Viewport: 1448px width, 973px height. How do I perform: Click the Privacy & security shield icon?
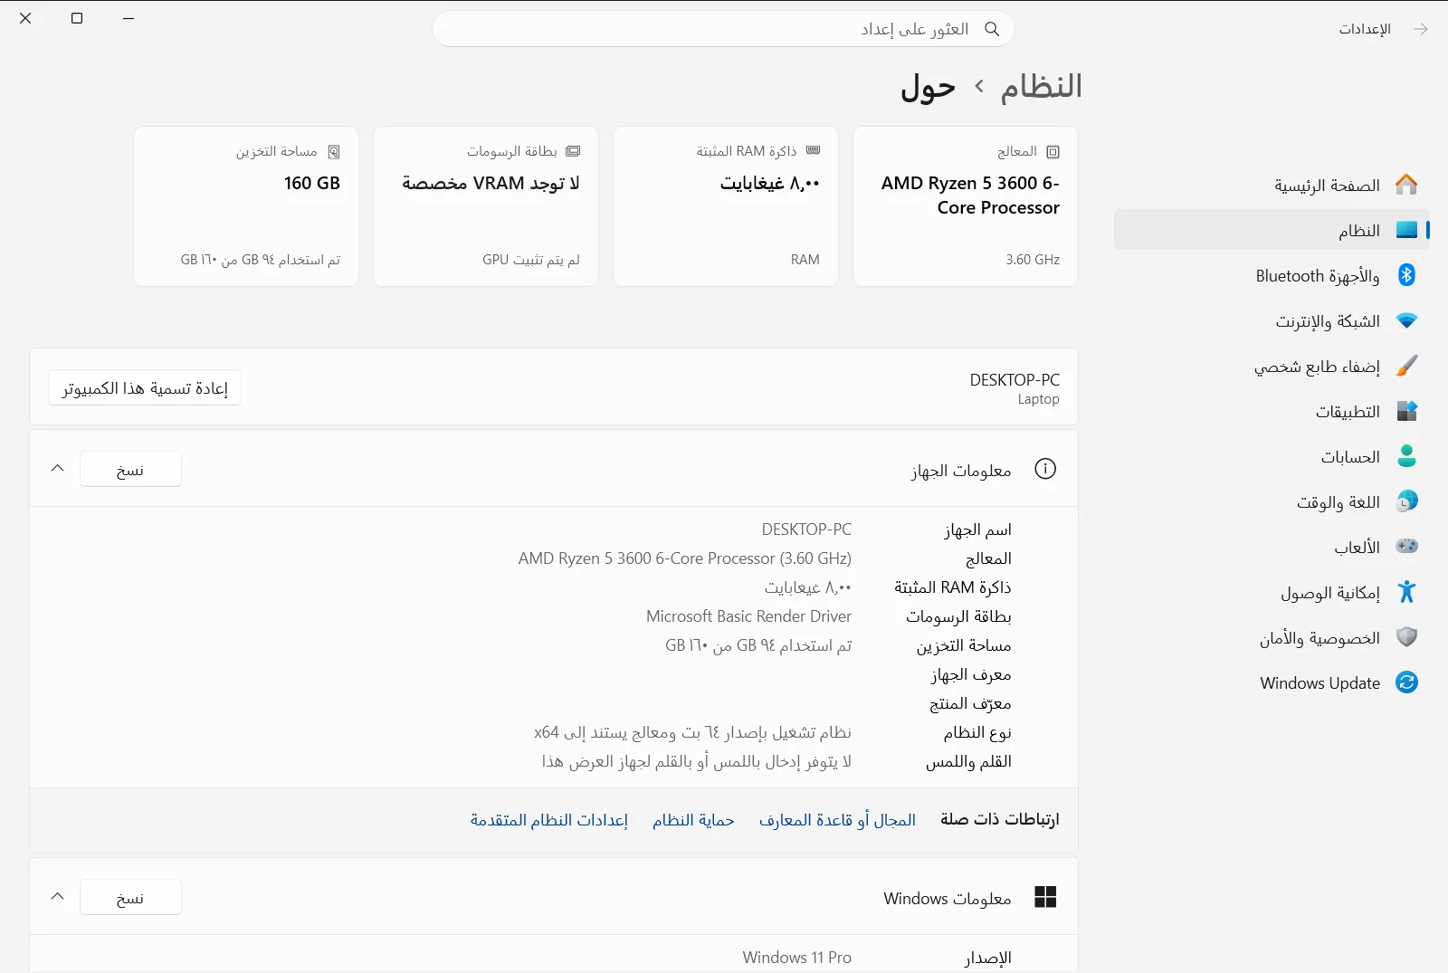tap(1406, 637)
